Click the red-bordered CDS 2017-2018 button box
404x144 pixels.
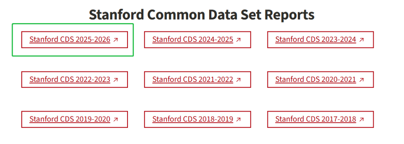321,119
